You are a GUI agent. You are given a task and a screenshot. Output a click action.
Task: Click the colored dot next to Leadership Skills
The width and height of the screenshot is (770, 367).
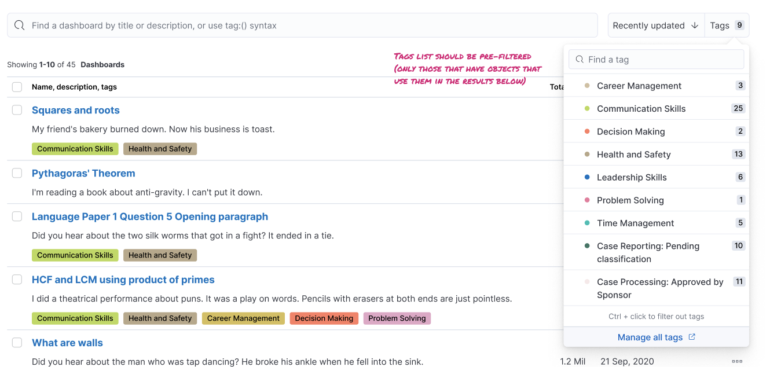tap(587, 177)
